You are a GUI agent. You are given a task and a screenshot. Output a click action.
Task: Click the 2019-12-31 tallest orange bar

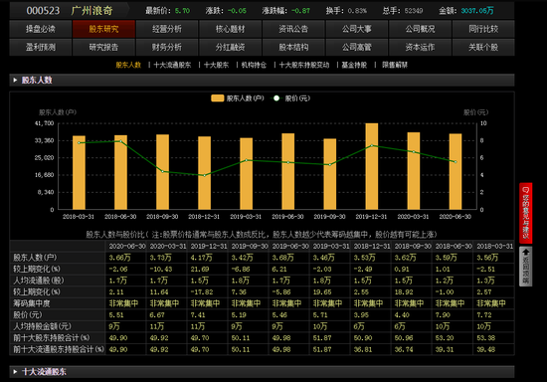pos(372,166)
